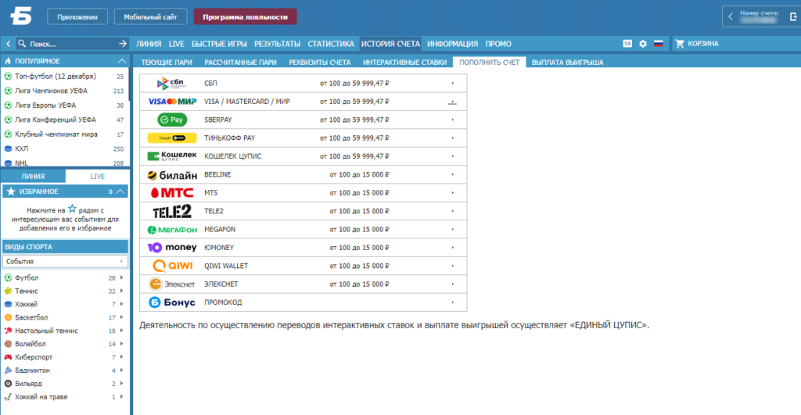Open the cart icon next to Корзина
801x415 pixels.
click(x=680, y=44)
